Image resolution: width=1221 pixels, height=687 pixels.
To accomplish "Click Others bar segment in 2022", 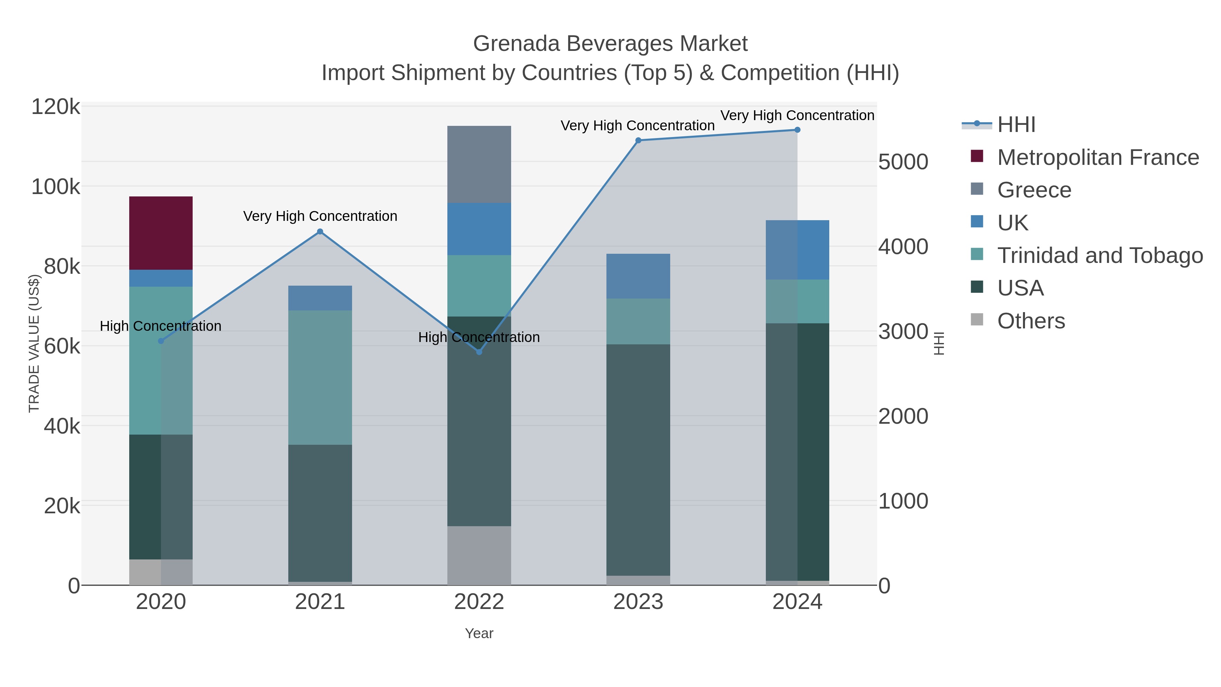I will [x=479, y=556].
